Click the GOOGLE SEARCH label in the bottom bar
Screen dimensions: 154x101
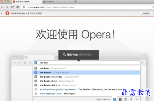(x=103, y=99)
